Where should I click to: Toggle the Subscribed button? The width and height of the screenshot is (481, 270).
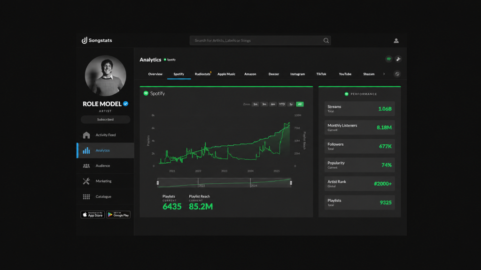click(106, 120)
